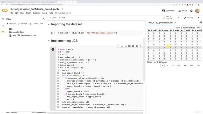
Task: Click the Comment button
Action: click(168, 11)
